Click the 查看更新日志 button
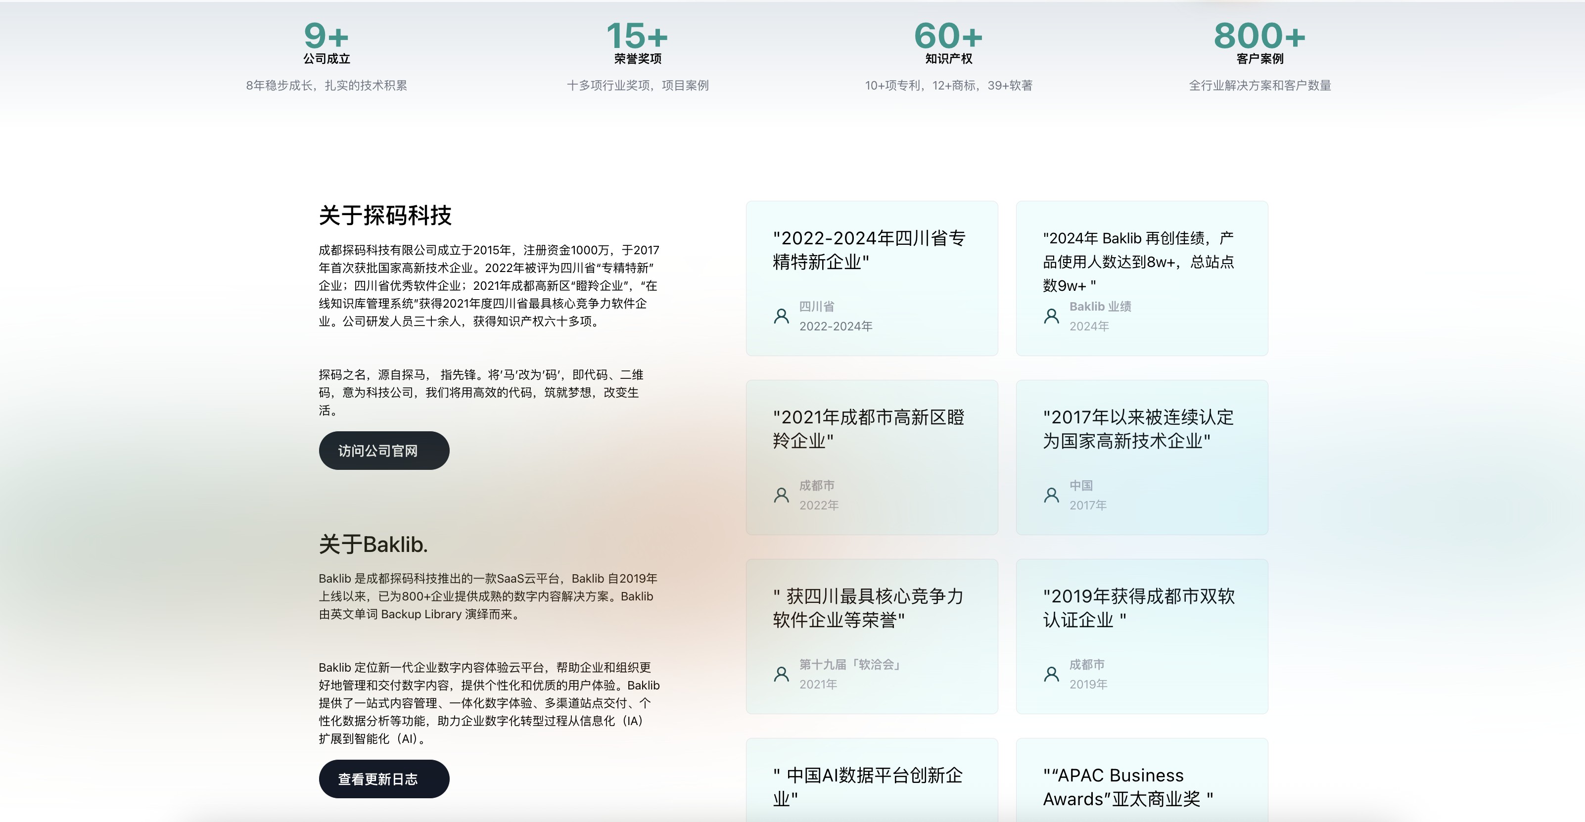 click(x=383, y=779)
